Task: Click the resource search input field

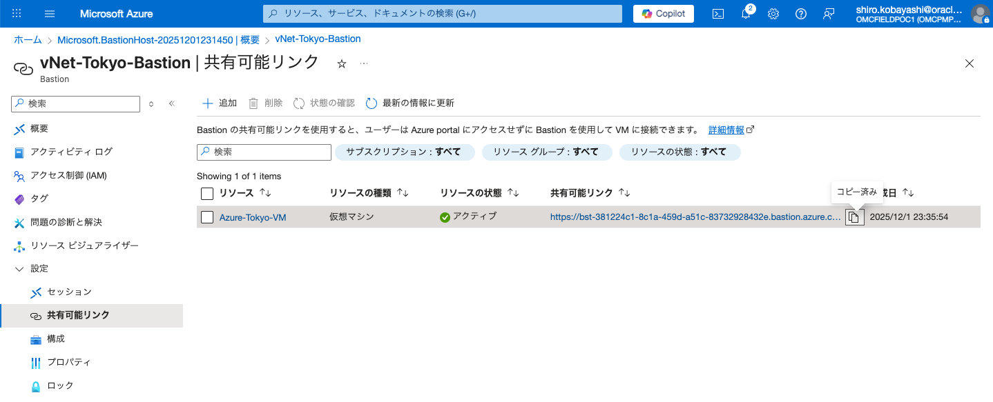Action: tap(263, 152)
